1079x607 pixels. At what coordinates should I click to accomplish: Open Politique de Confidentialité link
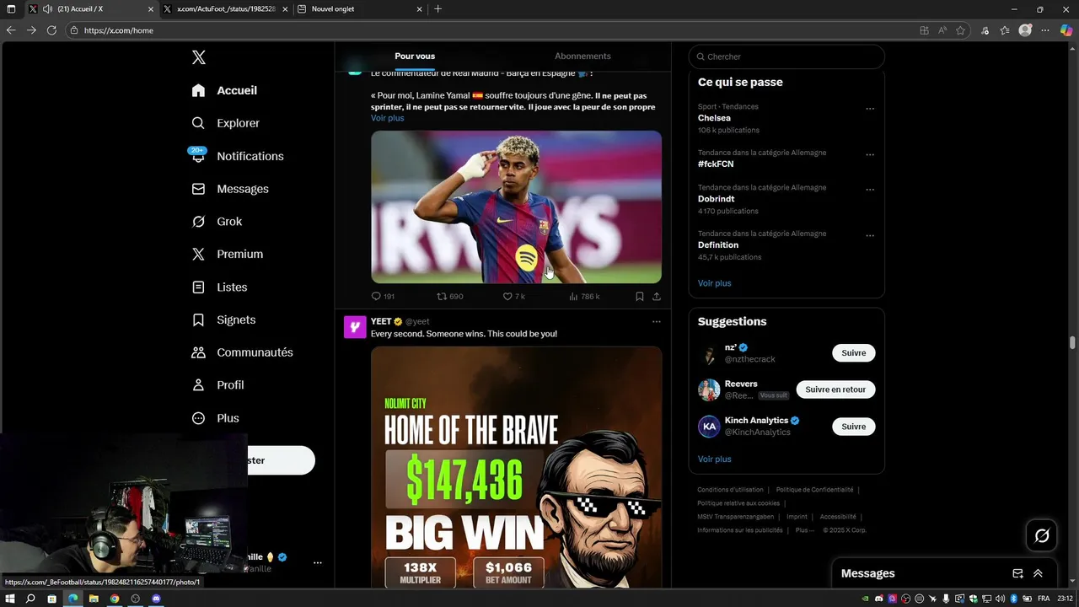814,490
